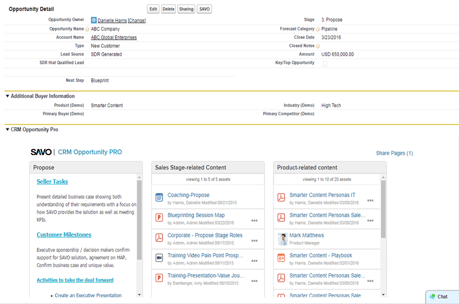
Task: Click the [Change] owner link
Action: 137,20
